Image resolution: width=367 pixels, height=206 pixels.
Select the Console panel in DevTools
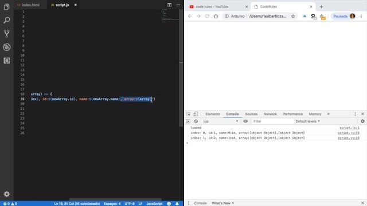click(x=232, y=114)
